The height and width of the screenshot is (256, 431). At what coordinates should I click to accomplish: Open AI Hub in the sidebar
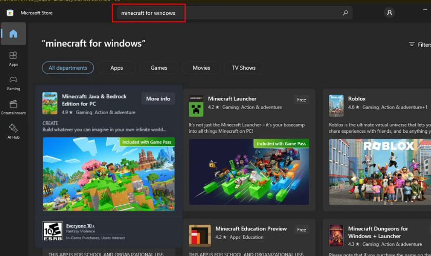pos(13,132)
